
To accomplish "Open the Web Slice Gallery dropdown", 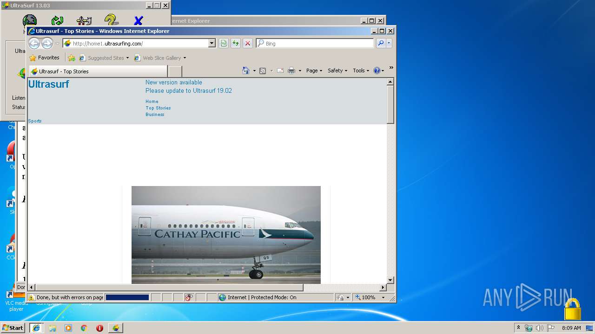I will coord(160,58).
